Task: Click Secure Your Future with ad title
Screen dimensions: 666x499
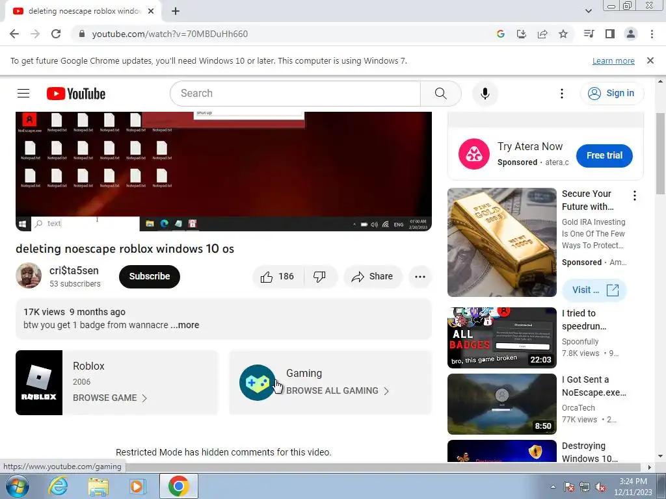Action: click(x=587, y=200)
